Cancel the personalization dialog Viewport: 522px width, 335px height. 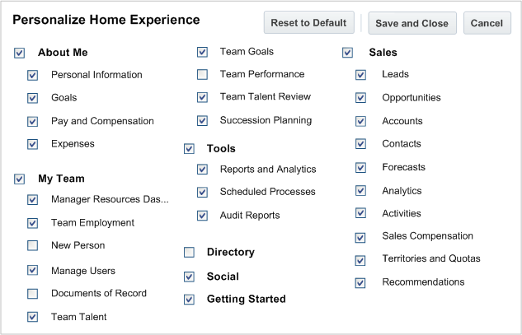click(487, 23)
